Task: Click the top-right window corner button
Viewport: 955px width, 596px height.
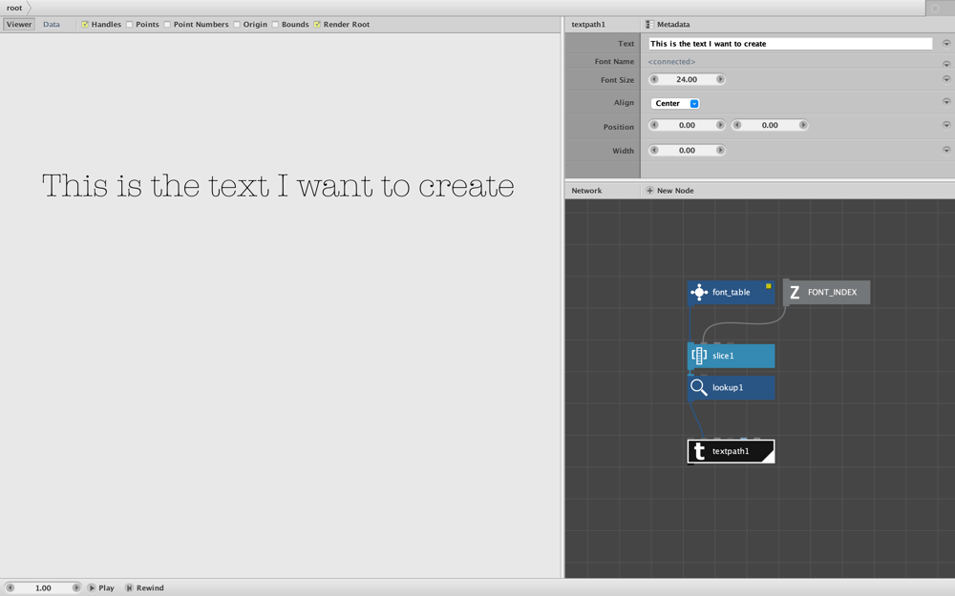Action: [936, 8]
